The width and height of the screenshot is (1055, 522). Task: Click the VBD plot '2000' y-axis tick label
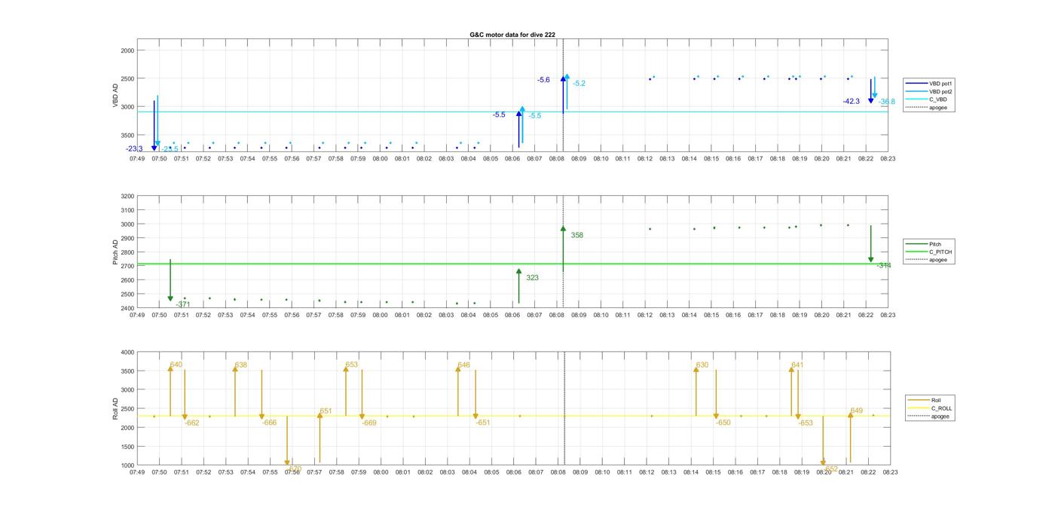(x=128, y=50)
